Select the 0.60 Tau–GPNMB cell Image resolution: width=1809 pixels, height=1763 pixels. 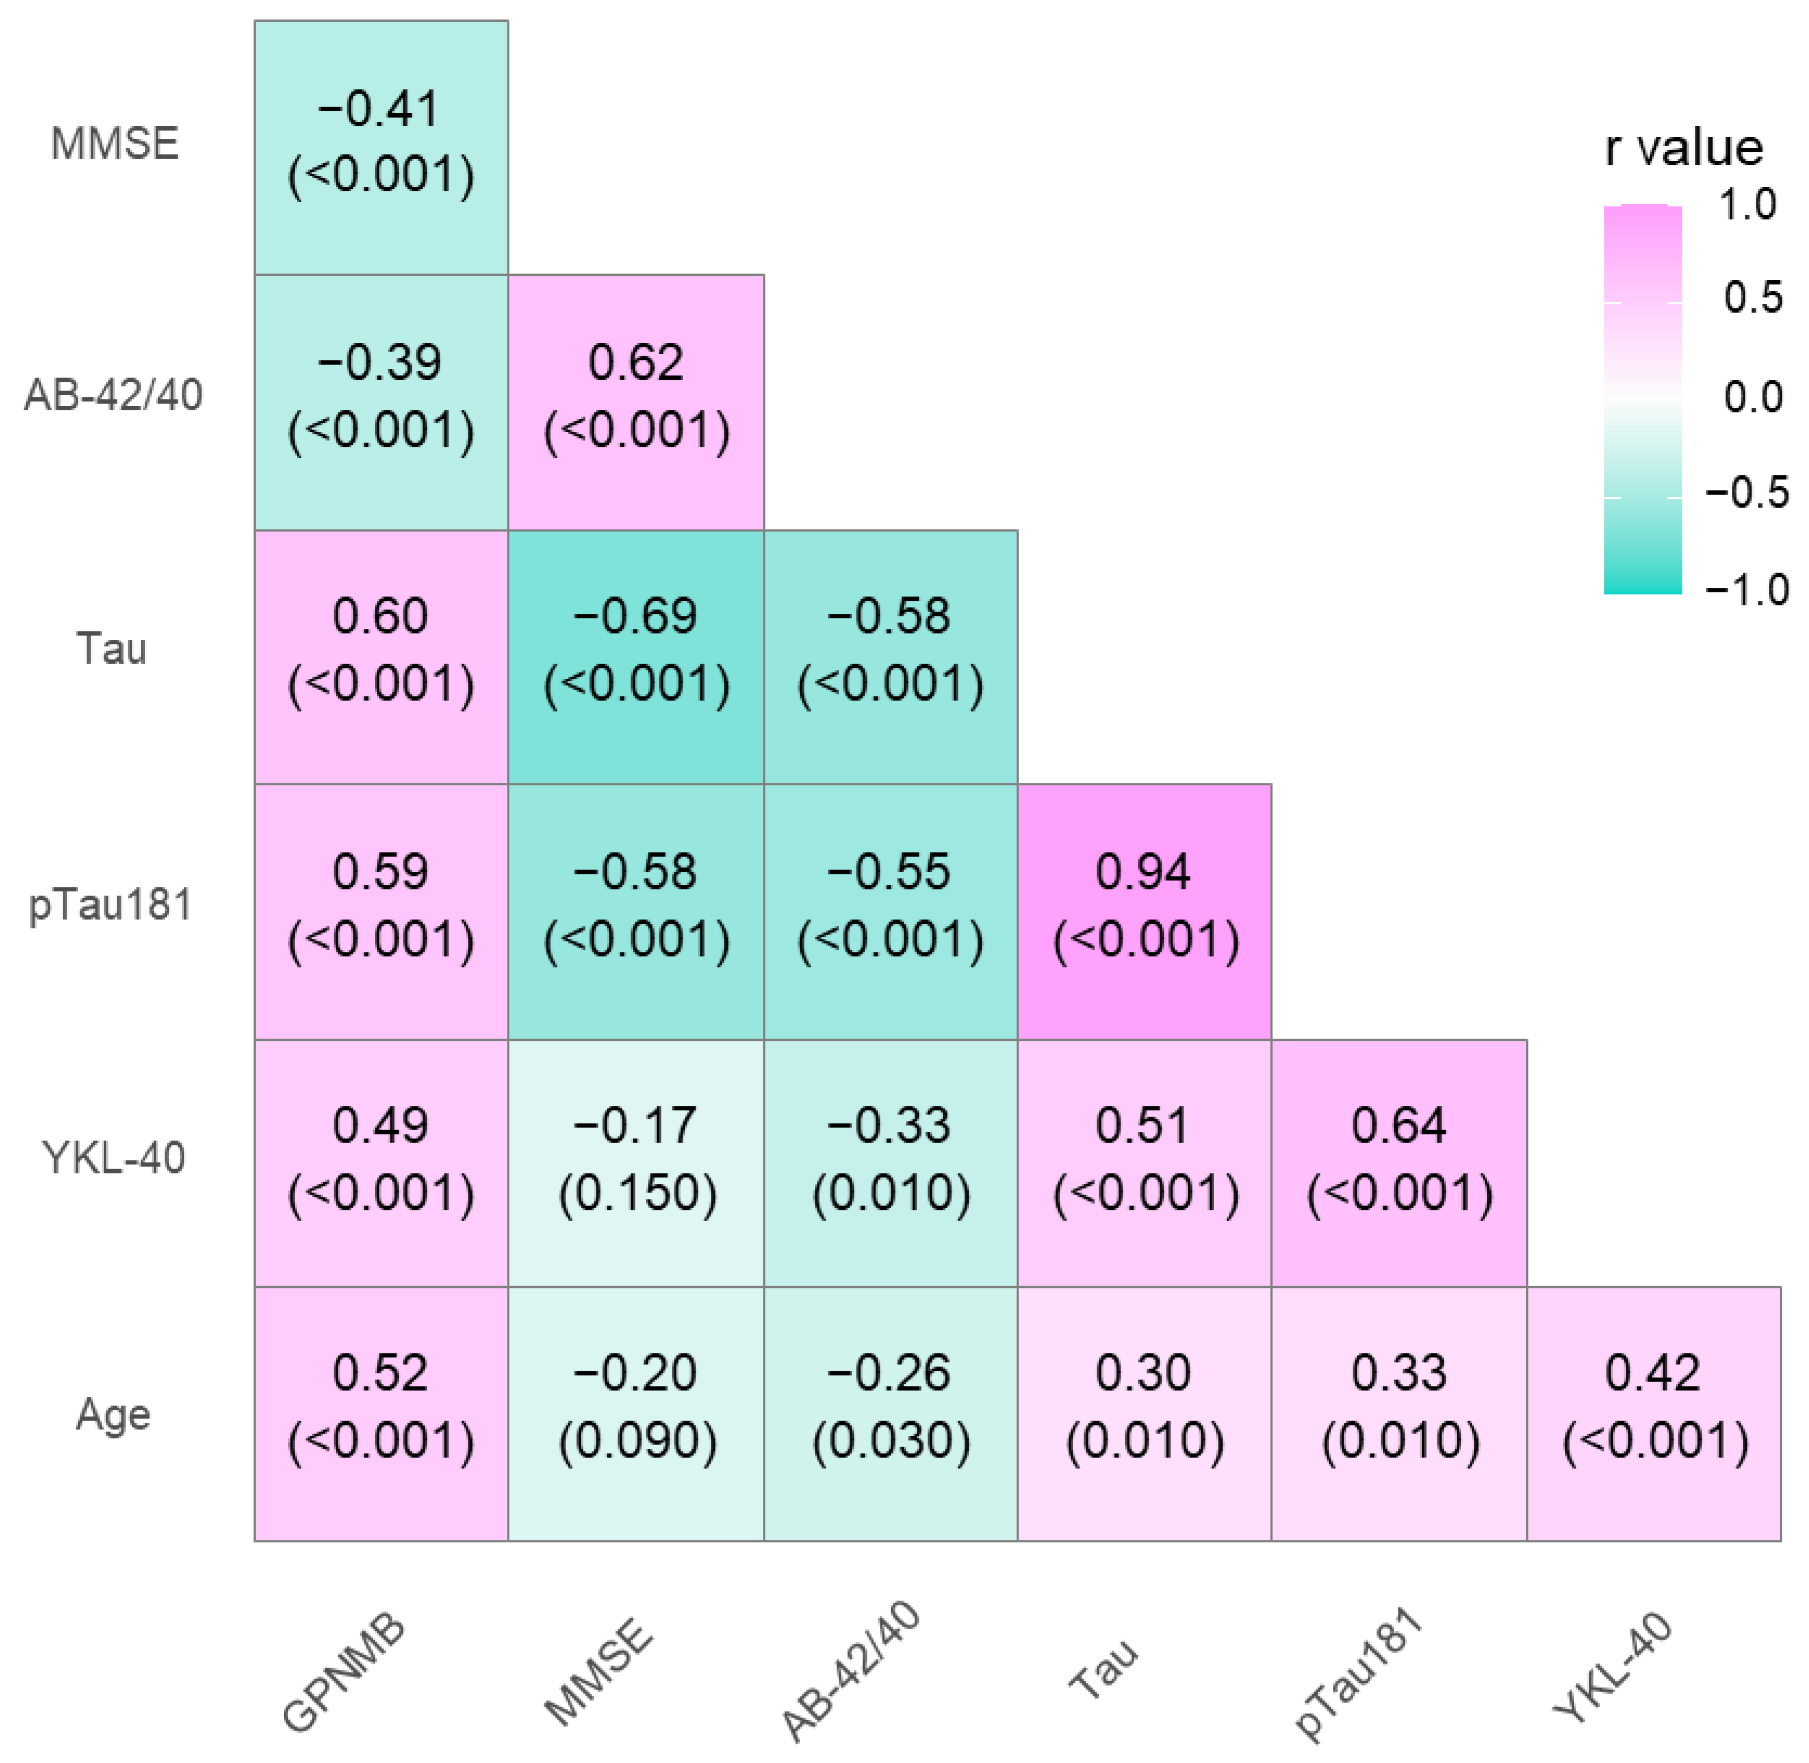click(x=380, y=657)
